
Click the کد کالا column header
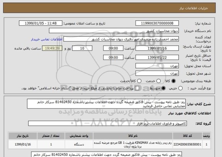(187, 136)
